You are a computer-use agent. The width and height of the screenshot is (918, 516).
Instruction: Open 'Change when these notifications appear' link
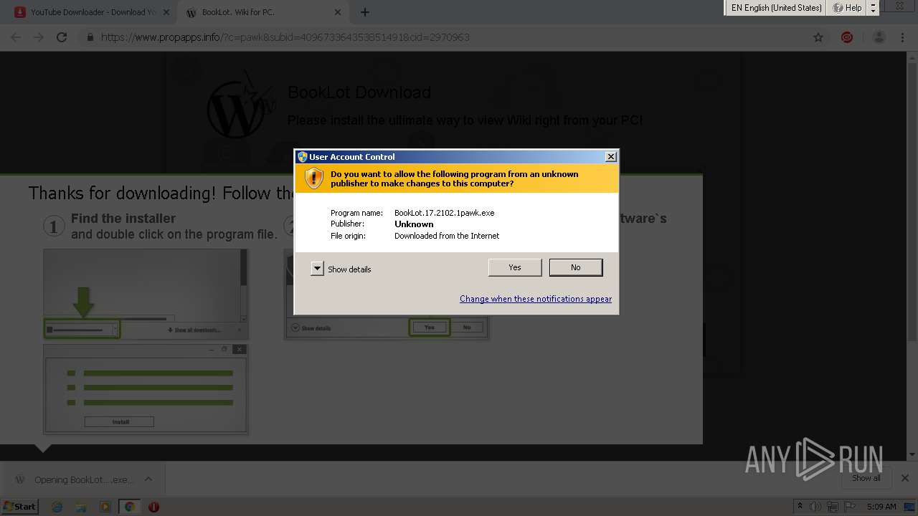pos(536,299)
